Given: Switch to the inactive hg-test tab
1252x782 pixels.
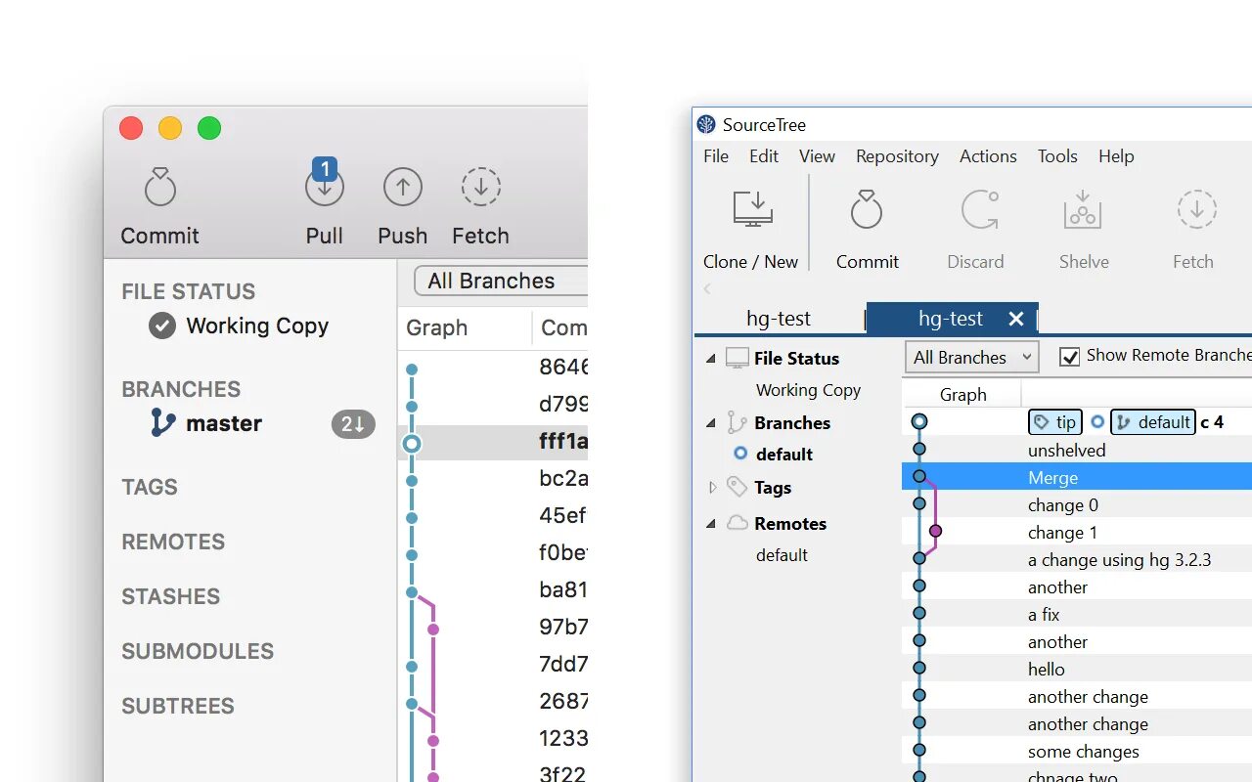Looking at the screenshot, I should click(779, 319).
